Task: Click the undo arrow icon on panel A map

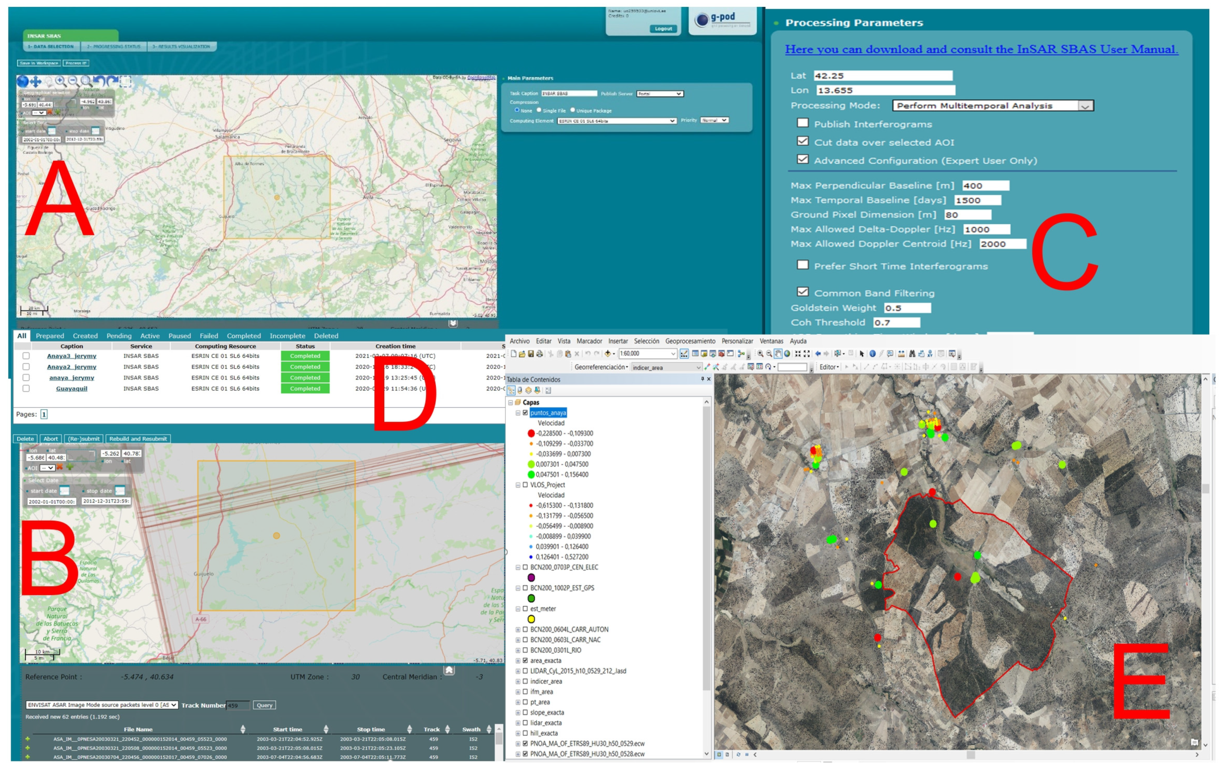Action: pyautogui.click(x=99, y=81)
